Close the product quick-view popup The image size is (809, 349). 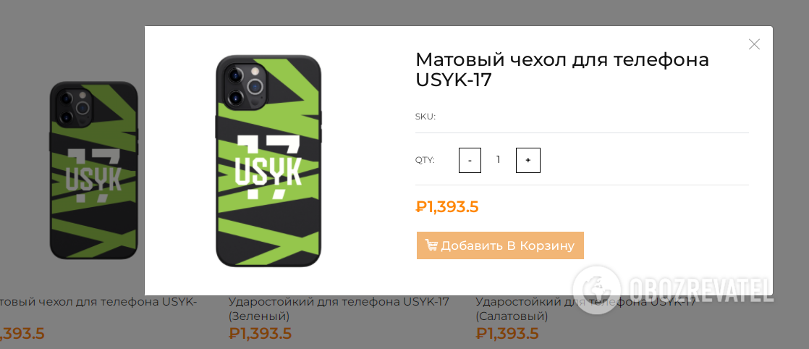click(754, 44)
